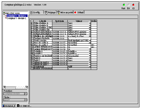Click the Symbole column header

60,21
